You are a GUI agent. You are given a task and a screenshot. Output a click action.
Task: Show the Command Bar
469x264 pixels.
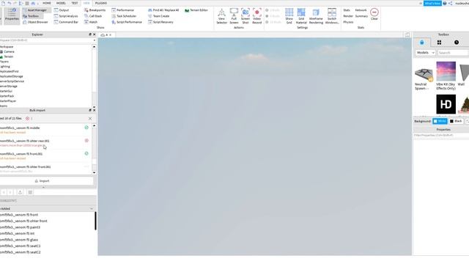point(66,22)
